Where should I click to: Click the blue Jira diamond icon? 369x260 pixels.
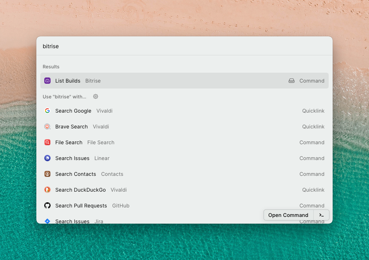coord(47,221)
